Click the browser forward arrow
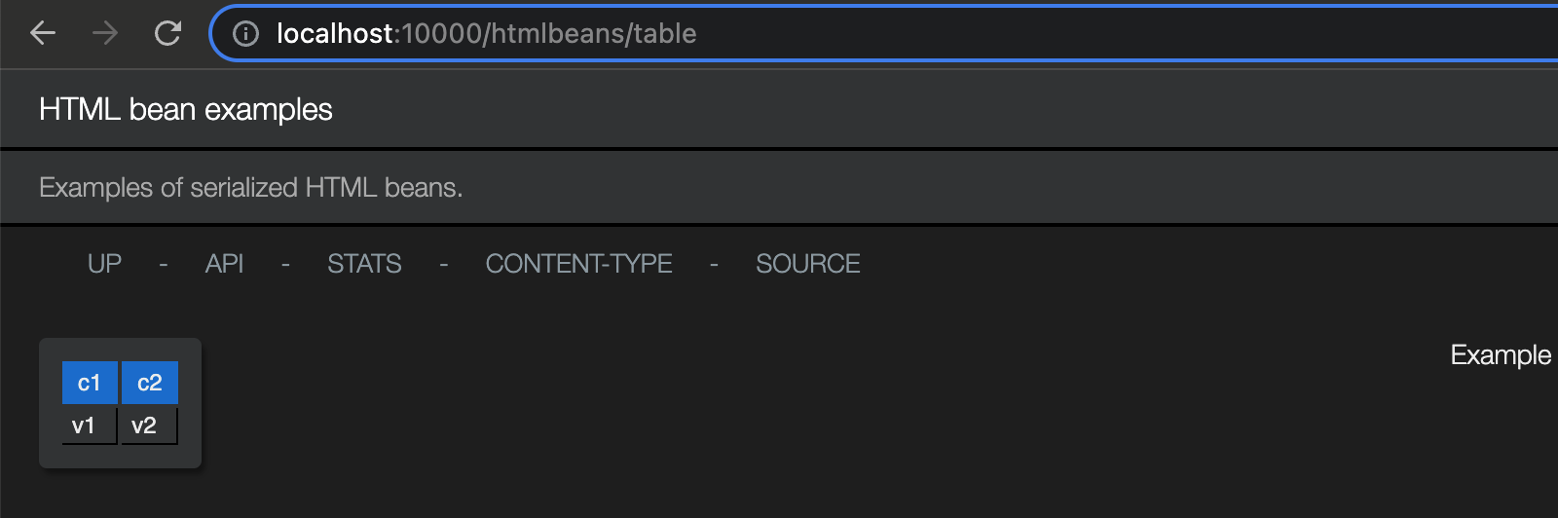The width and height of the screenshot is (1558, 518). pyautogui.click(x=105, y=33)
